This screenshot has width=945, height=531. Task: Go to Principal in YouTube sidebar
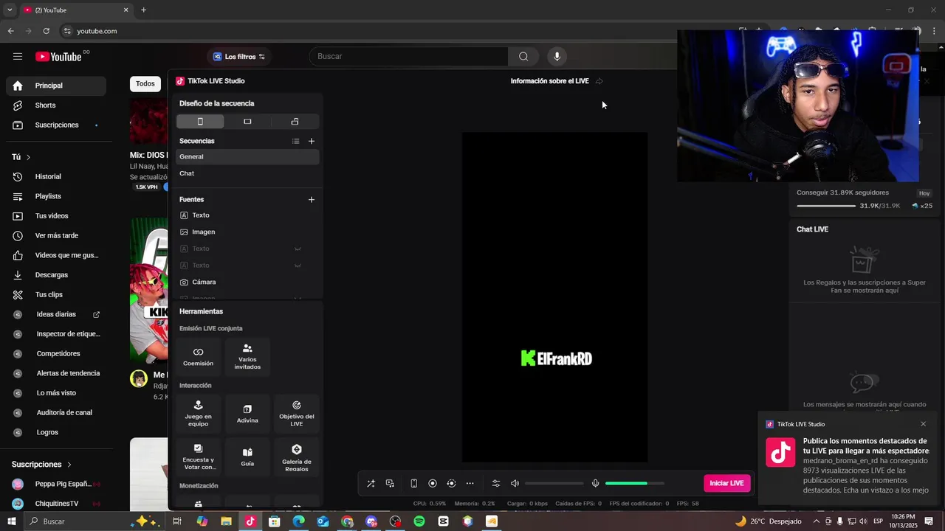click(x=56, y=86)
